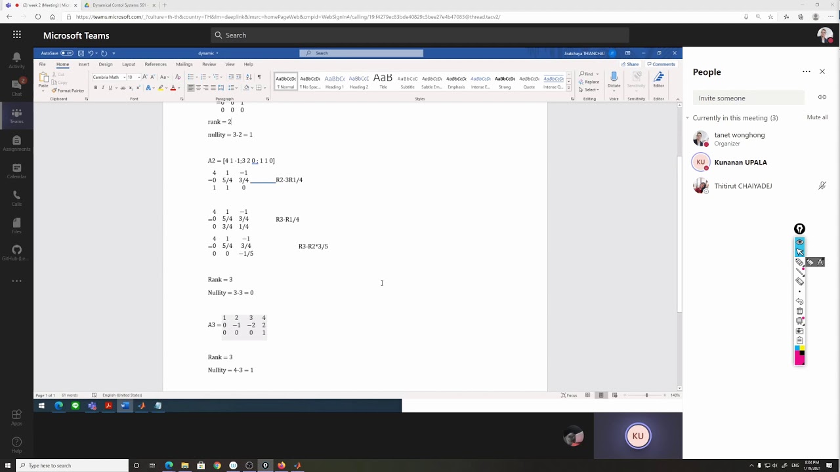Apply Heading 1 style

tap(334, 81)
